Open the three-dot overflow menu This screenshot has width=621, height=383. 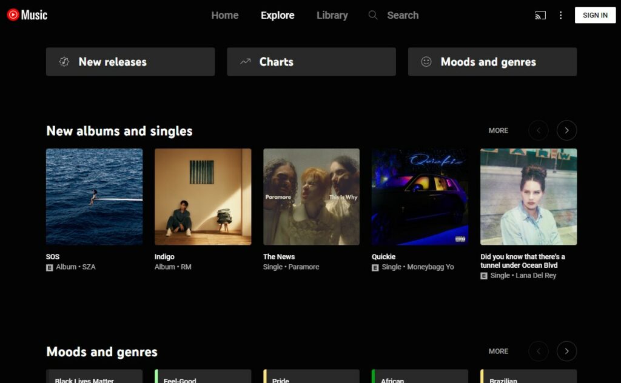pyautogui.click(x=561, y=15)
